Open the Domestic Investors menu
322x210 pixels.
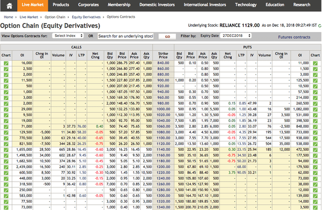pyautogui.click(x=157, y=5)
